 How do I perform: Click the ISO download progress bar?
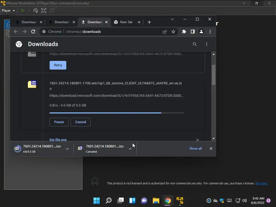[x=117, y=113]
